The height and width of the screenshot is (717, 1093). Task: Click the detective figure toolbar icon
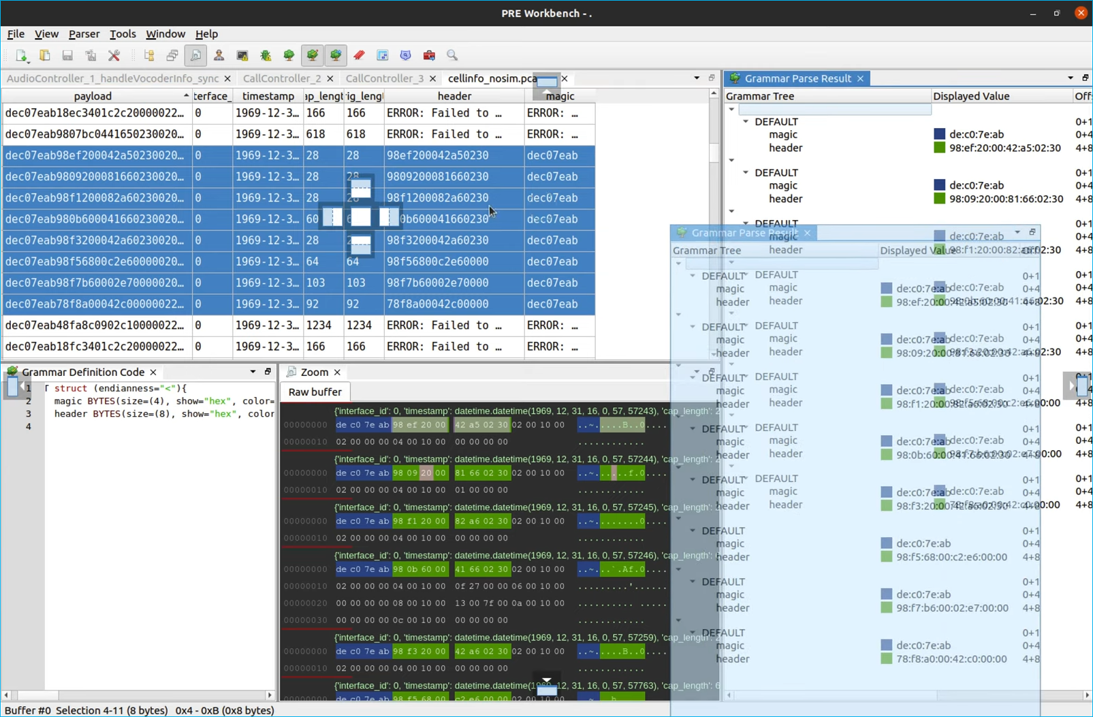click(x=219, y=56)
